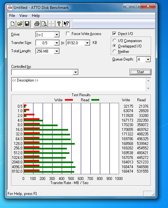Click the read value 539942
The image size is (168, 208).
click(x=143, y=143)
